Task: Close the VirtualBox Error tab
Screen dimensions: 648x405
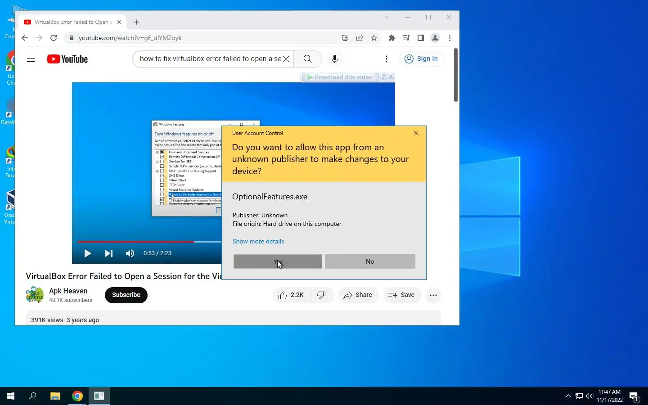Action: [120, 22]
